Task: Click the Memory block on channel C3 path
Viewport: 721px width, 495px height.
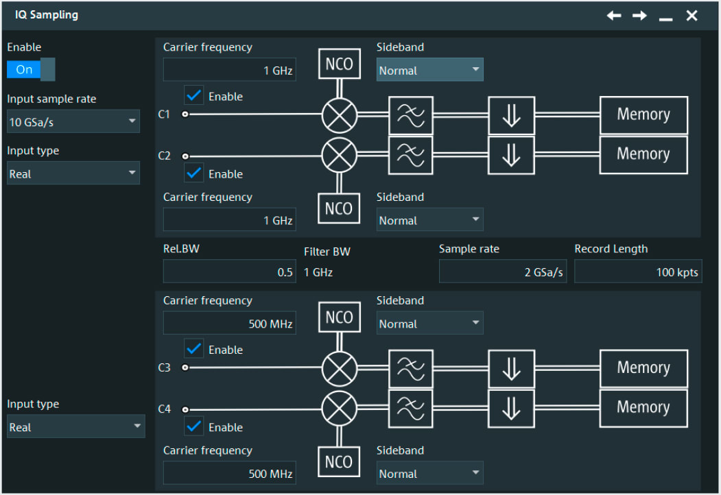Action: (642, 368)
